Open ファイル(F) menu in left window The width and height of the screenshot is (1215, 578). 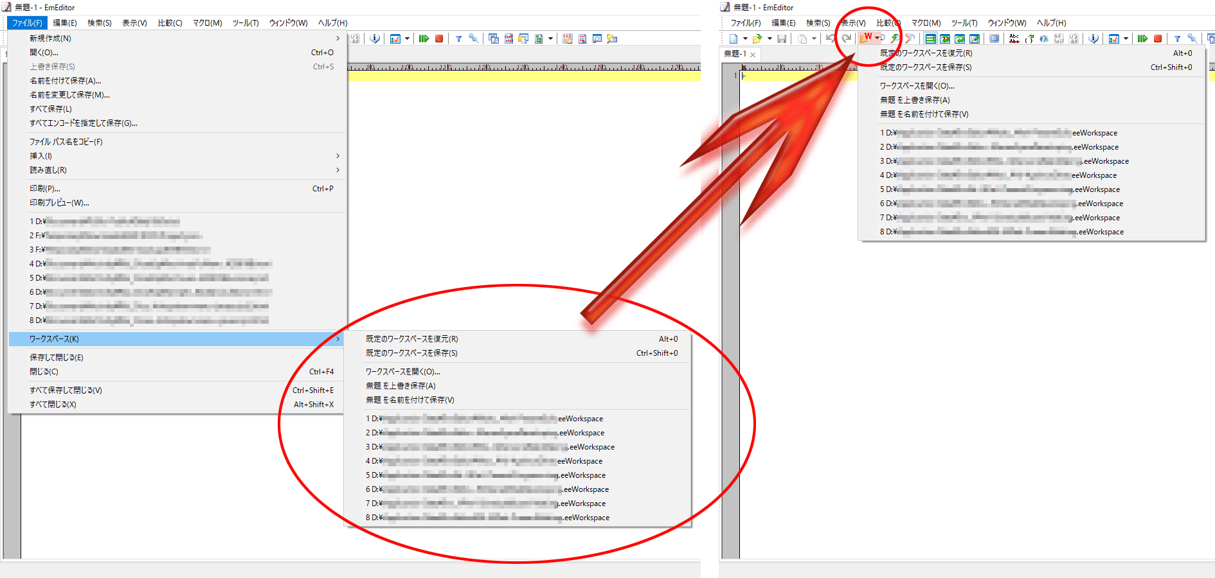pyautogui.click(x=27, y=22)
